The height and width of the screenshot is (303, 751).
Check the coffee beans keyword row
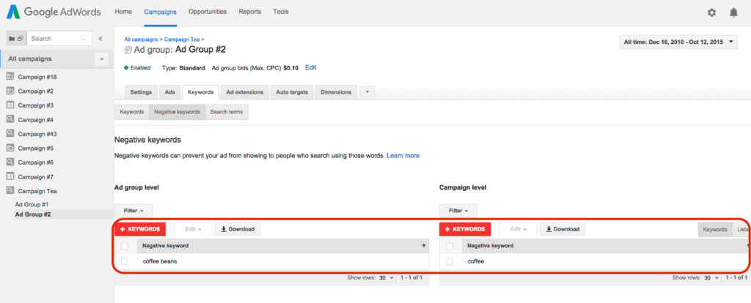tap(125, 261)
